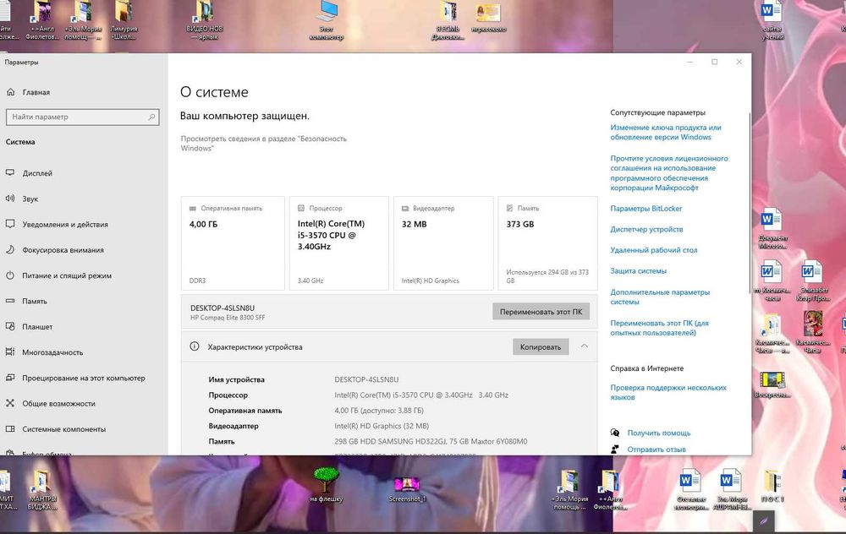Screen dimensions: 846x534
Task: Click the Общие возможности icon
Action: (10, 403)
